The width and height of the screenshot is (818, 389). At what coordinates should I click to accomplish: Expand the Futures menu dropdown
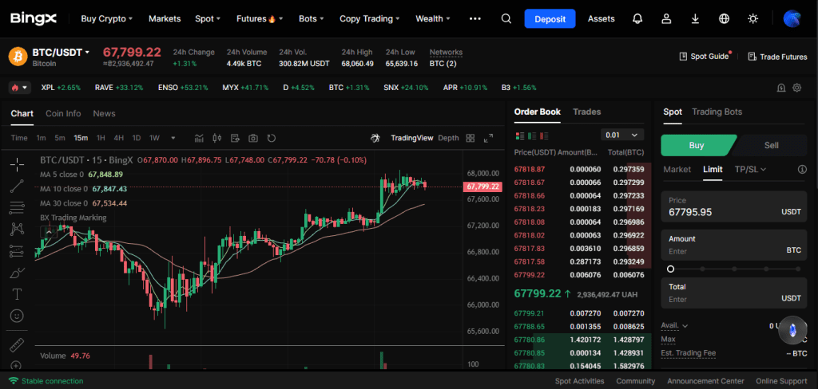click(x=260, y=19)
